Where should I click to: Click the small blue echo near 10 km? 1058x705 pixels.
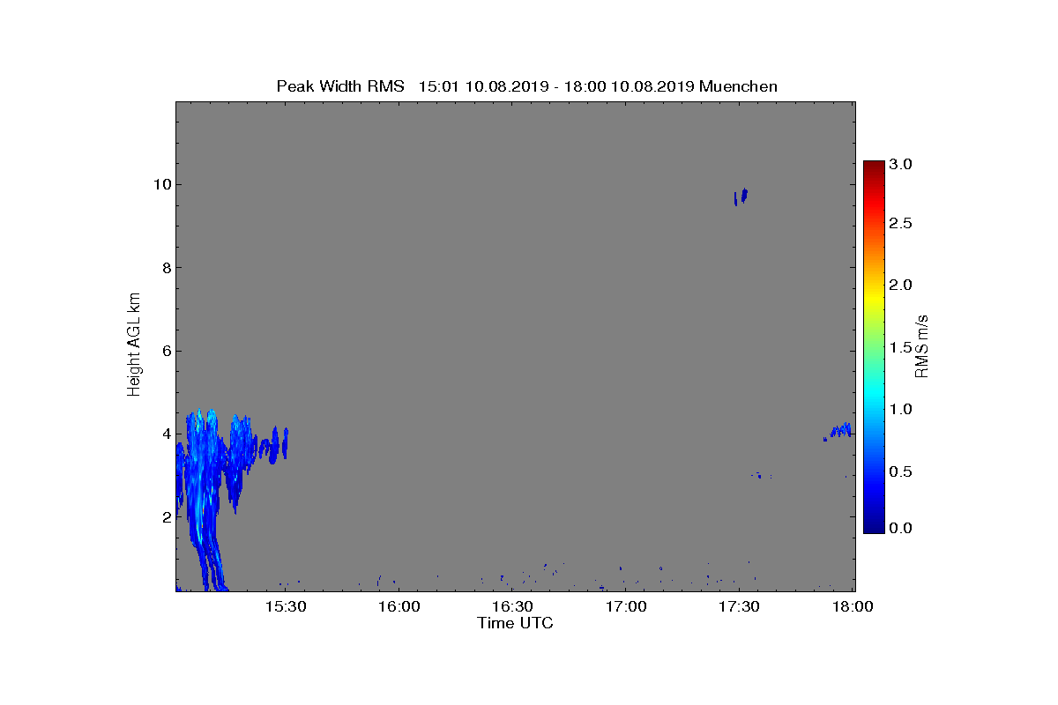click(x=741, y=197)
